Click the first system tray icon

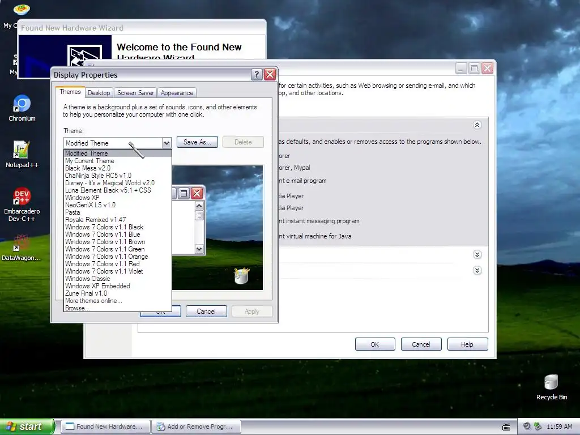(527, 426)
